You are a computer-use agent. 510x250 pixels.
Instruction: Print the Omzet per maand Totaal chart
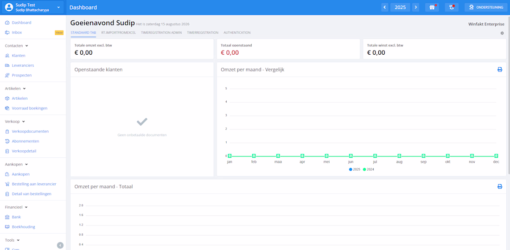click(500, 186)
